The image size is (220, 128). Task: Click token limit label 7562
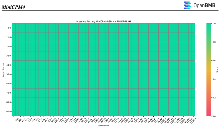coord(43,119)
